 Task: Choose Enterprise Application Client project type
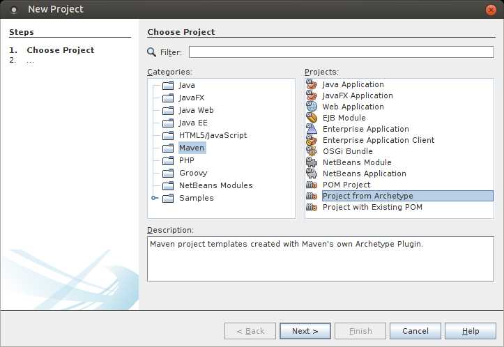(x=379, y=140)
